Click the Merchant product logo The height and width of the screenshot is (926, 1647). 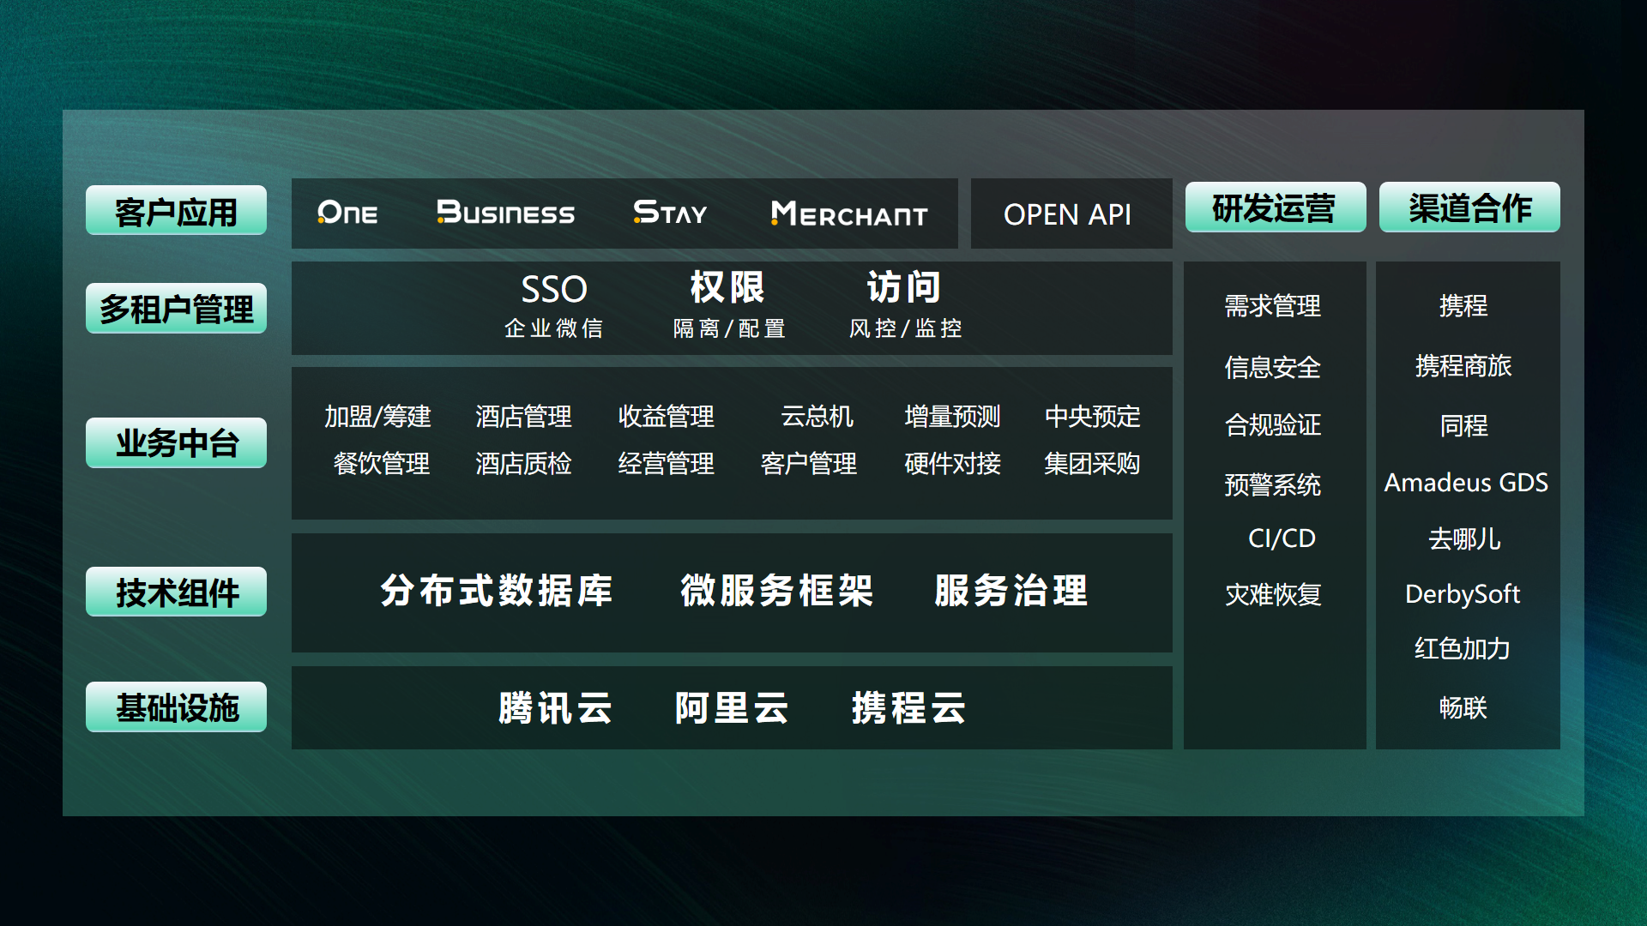pyautogui.click(x=849, y=214)
